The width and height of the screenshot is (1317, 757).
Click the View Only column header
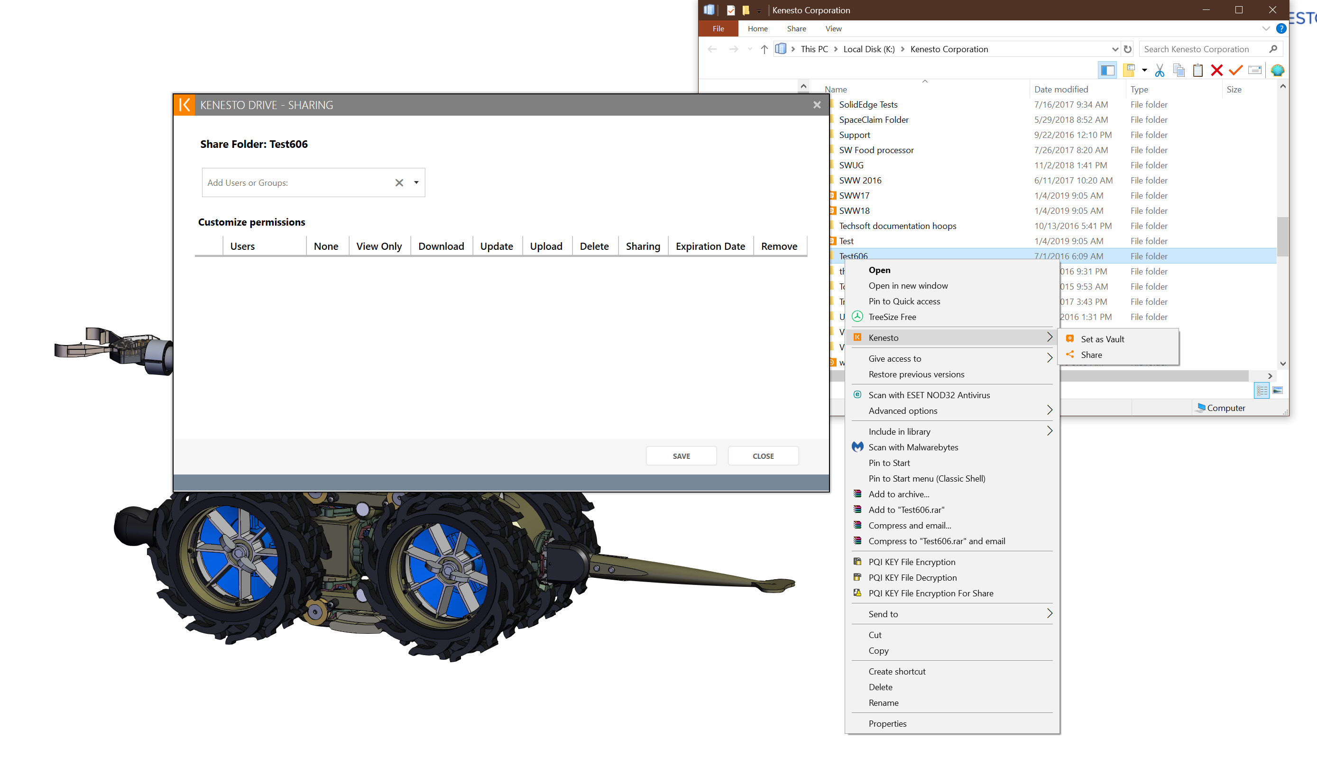[x=378, y=246]
